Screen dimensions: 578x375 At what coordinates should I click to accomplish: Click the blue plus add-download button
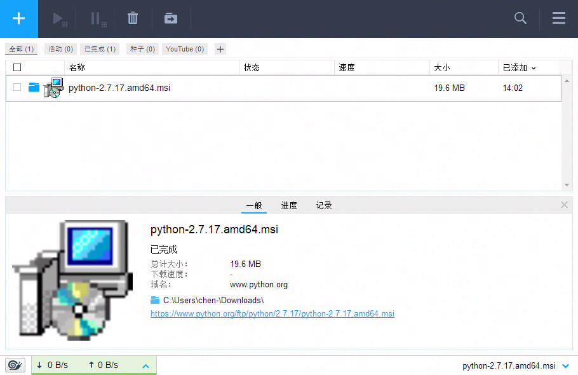click(19, 18)
